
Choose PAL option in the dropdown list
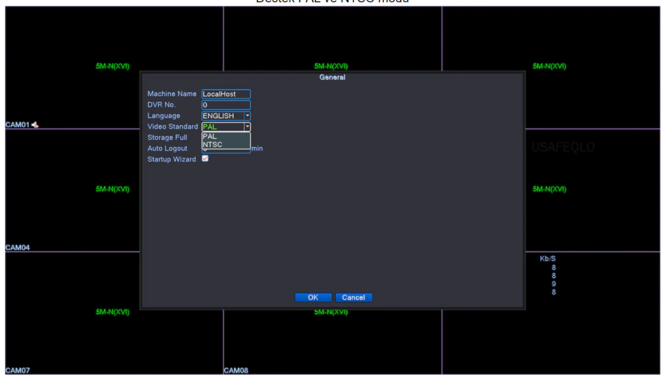[x=210, y=136]
